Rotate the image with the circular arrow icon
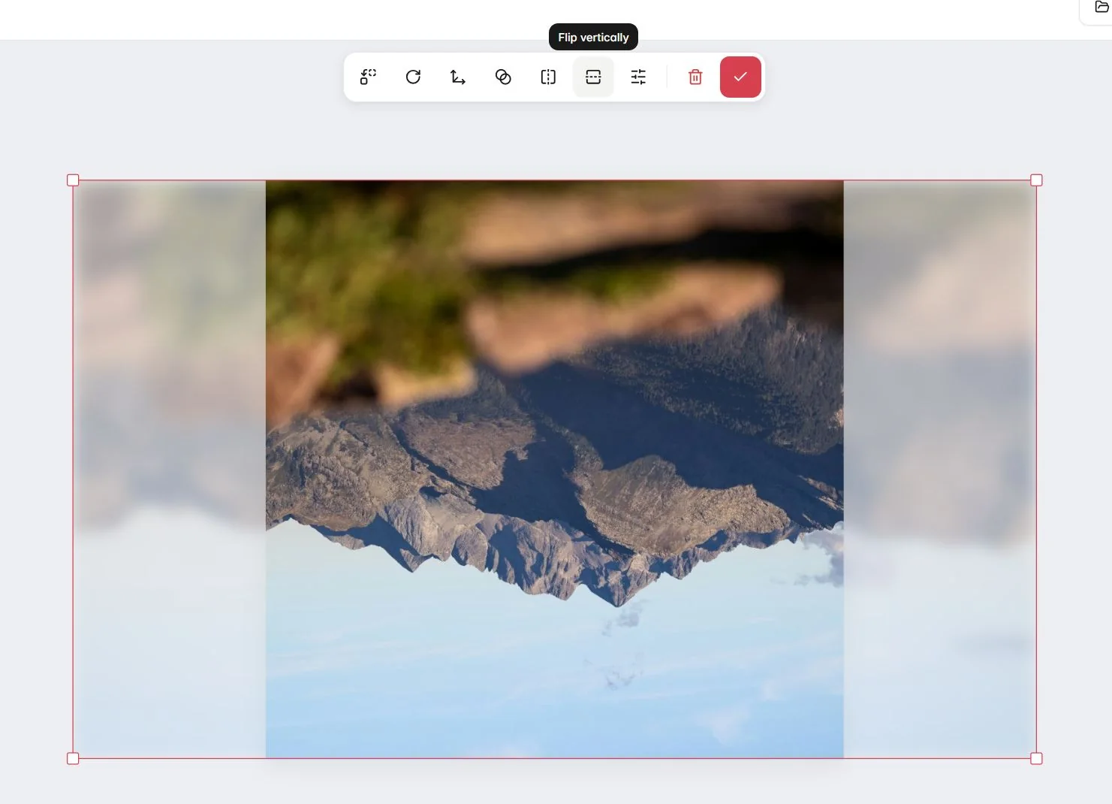 [413, 77]
